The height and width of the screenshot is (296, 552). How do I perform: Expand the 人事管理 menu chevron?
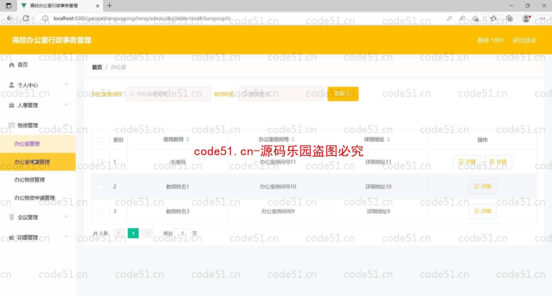[x=66, y=104]
